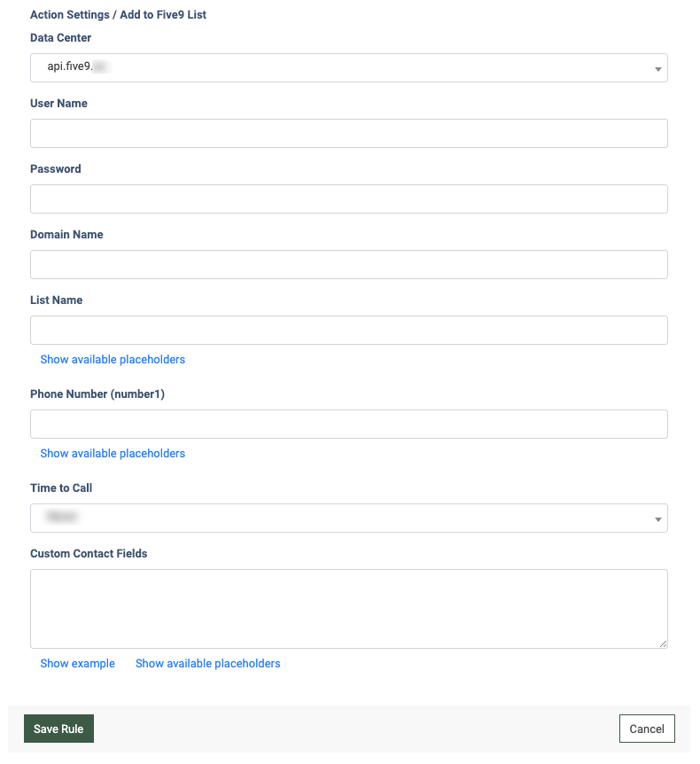Click the Action Settings heading

pyautogui.click(x=118, y=15)
